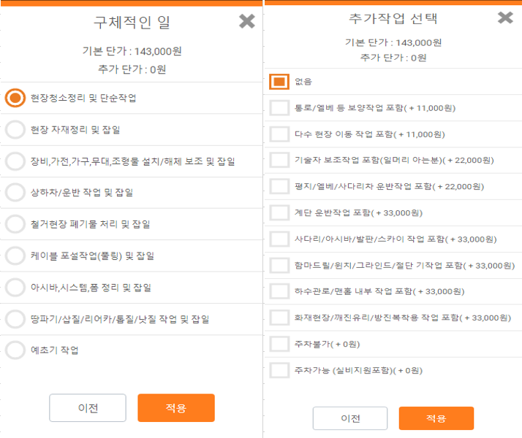Close the 구체적인 일 dialog with X
Screen dimensions: 522x438
pos(246,21)
